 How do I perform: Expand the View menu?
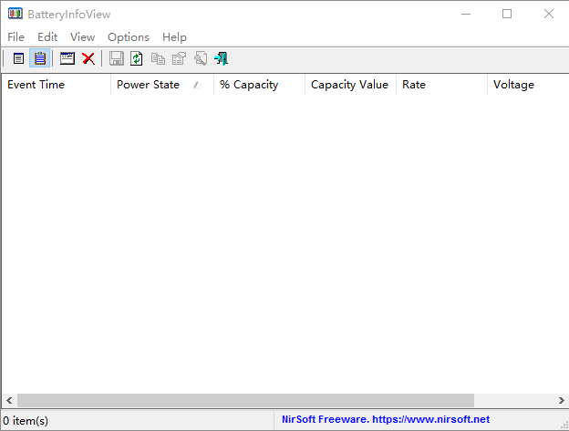click(x=82, y=37)
